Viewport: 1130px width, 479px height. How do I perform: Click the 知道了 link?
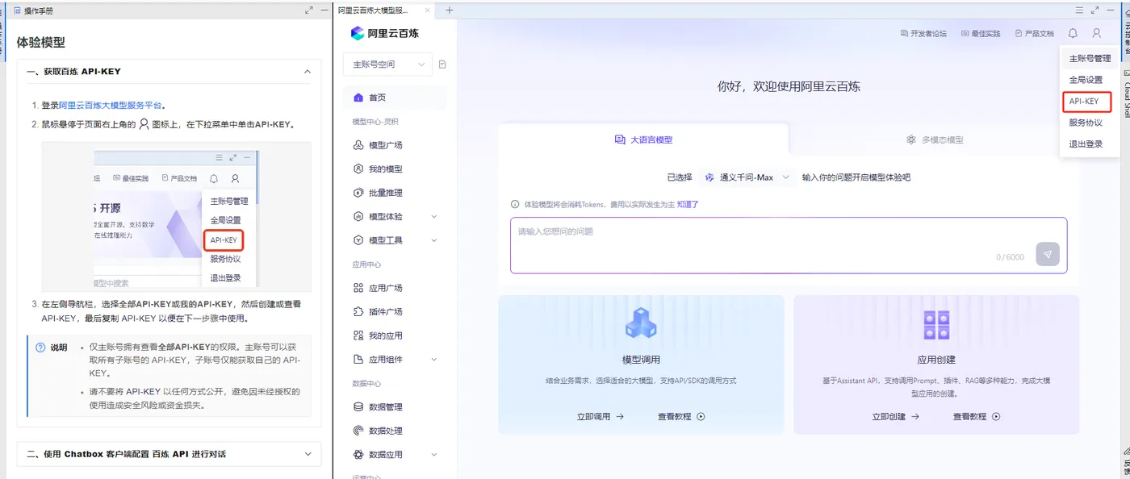point(688,205)
